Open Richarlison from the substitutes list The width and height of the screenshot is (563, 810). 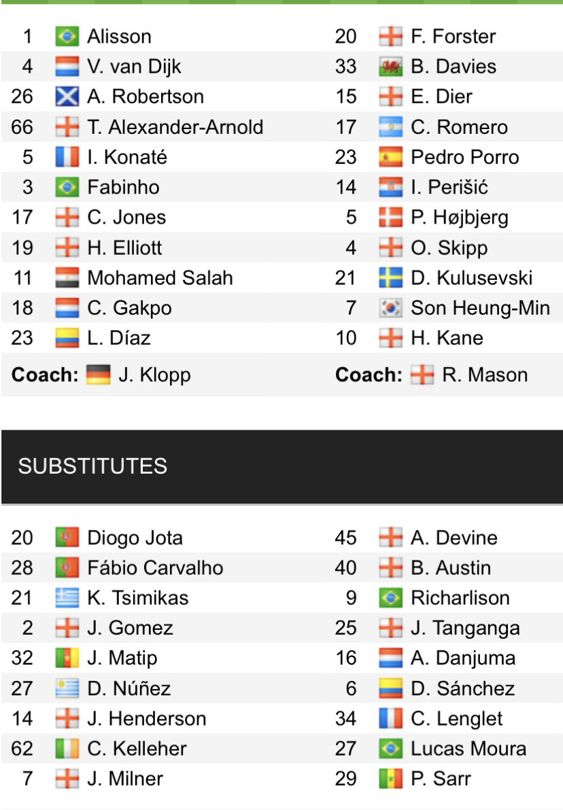[460, 598]
